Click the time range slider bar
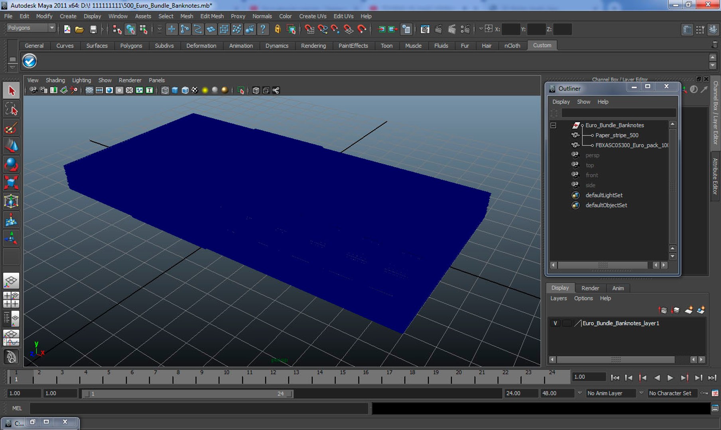 coord(187,394)
